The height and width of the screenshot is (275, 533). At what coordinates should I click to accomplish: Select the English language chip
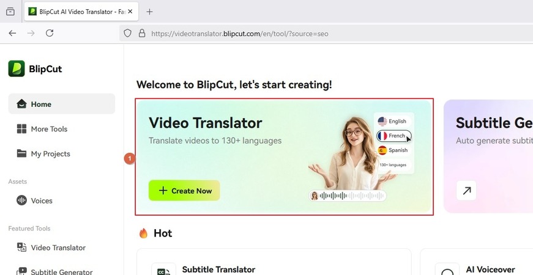(x=393, y=121)
